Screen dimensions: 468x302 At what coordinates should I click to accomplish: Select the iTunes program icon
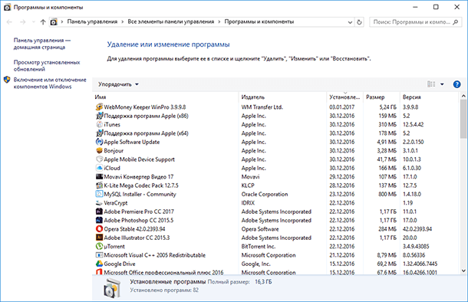coord(99,125)
